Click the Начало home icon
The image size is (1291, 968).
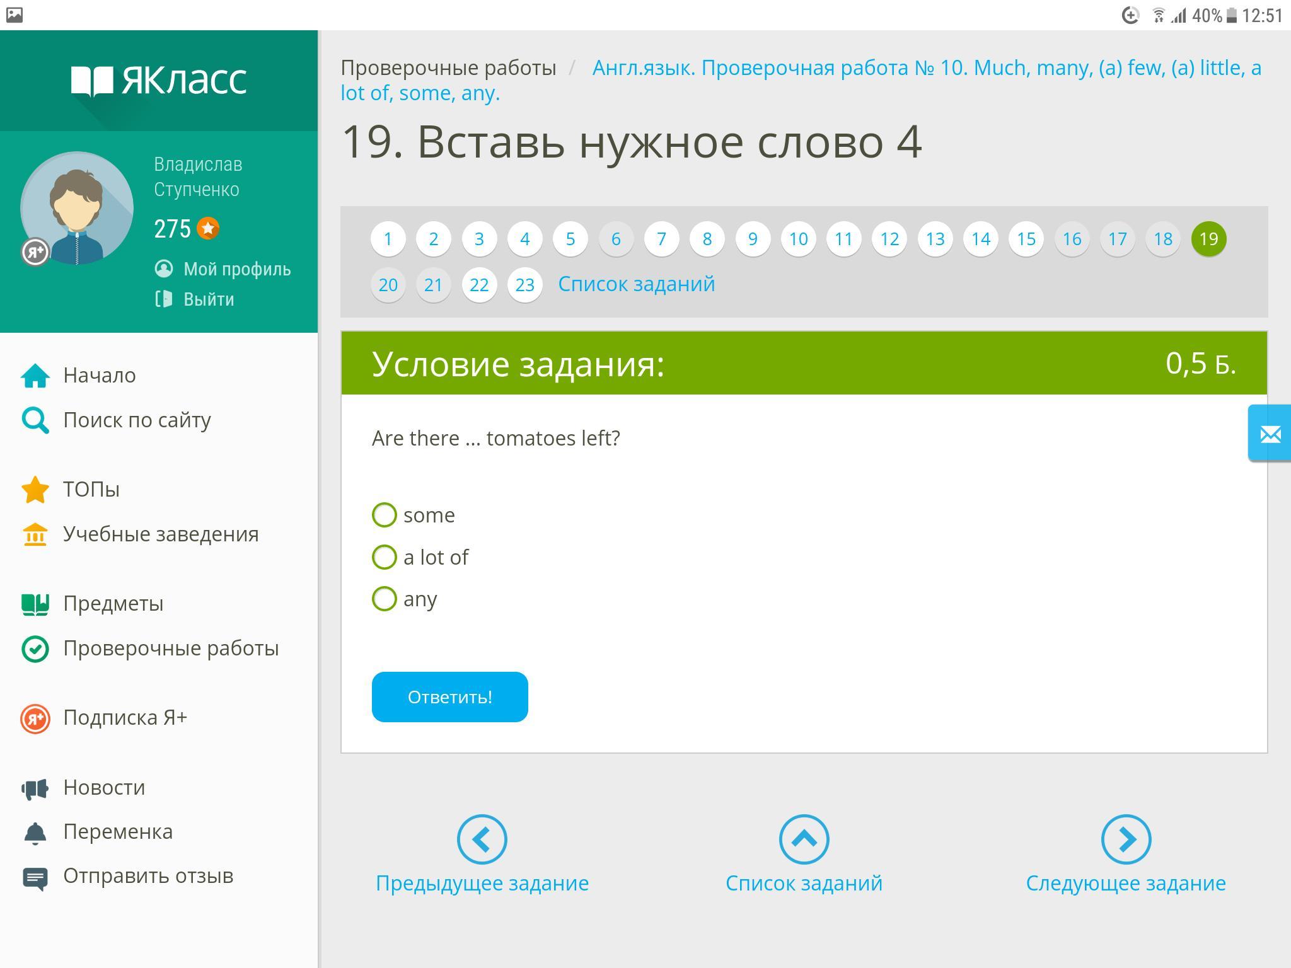(35, 376)
